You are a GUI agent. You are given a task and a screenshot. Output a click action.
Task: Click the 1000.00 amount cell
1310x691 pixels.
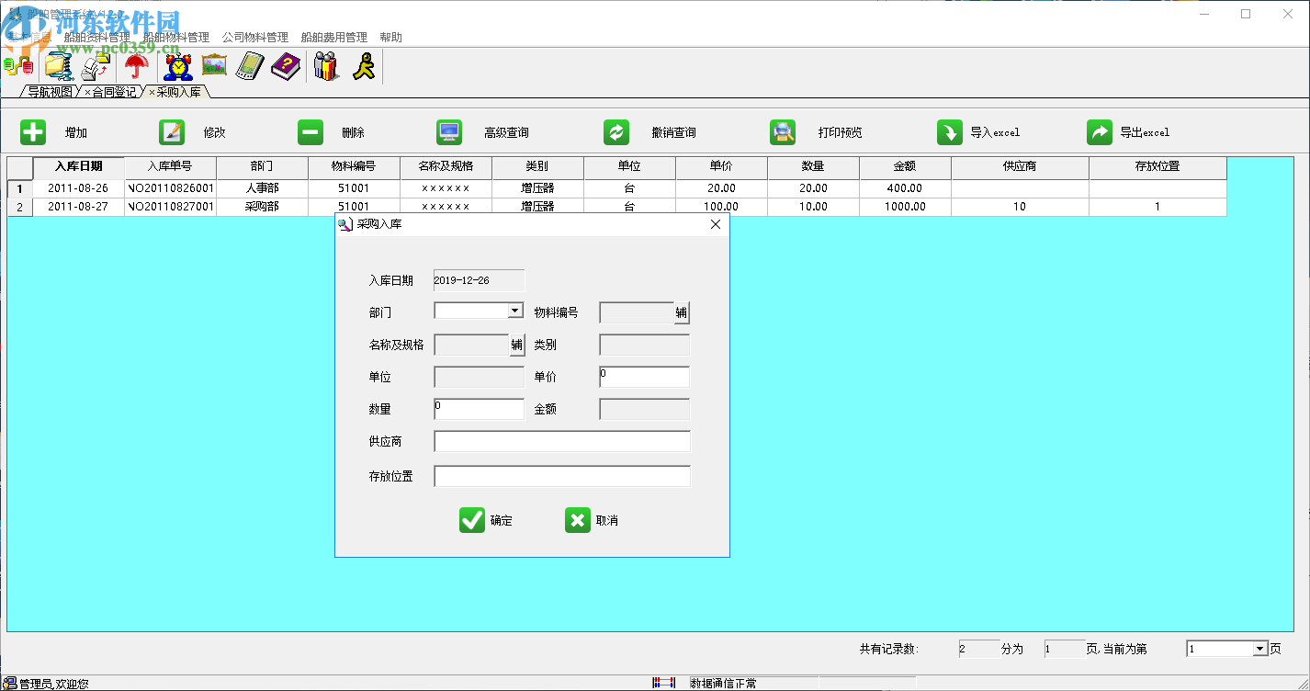tap(906, 207)
